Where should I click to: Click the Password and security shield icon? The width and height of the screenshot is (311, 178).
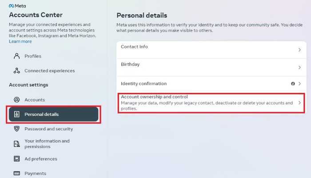click(17, 129)
